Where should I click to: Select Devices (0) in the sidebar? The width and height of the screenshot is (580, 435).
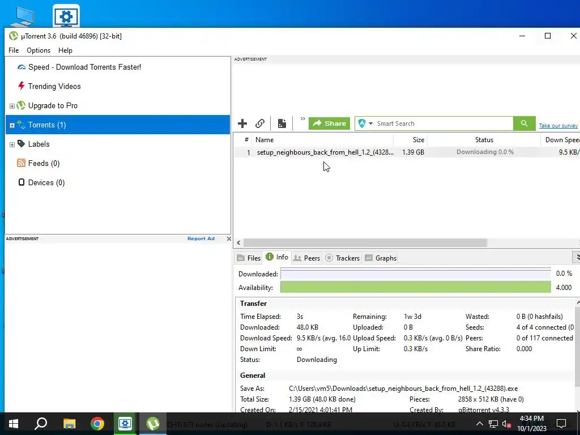pyautogui.click(x=46, y=182)
